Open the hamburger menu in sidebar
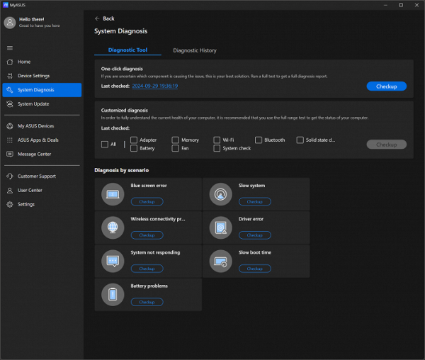This screenshot has width=425, height=360. pyautogui.click(x=10, y=48)
